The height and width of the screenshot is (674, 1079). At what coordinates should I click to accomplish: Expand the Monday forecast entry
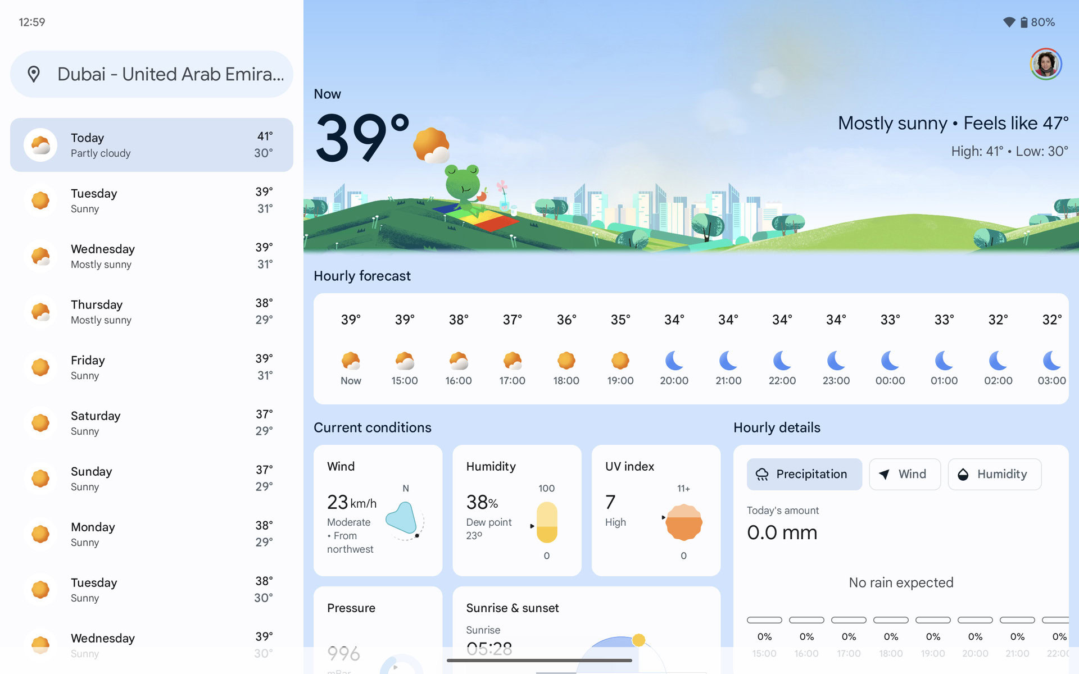[x=152, y=534]
